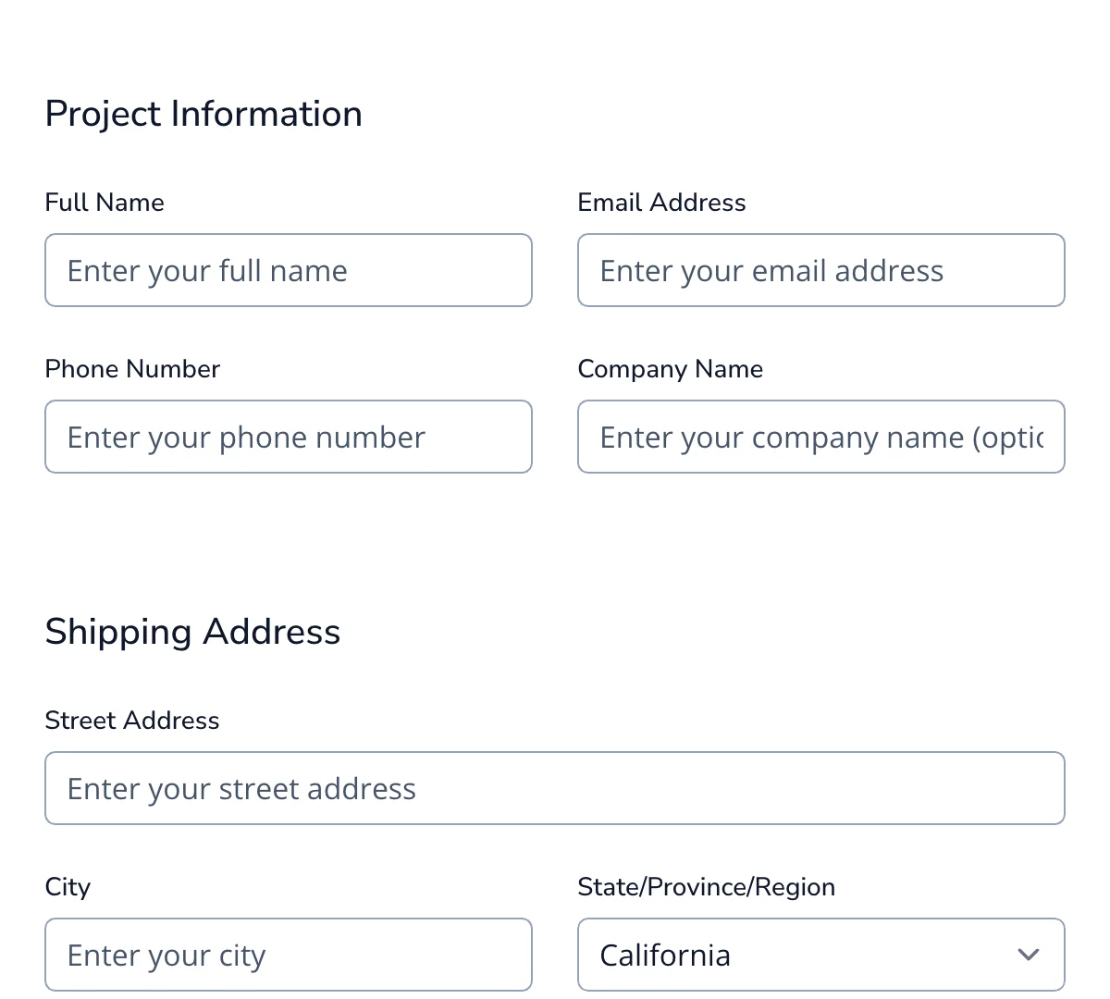Open the State/Province/Region dropdown
The image size is (1110, 999).
821,955
